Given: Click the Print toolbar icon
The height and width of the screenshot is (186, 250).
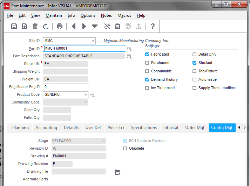Looking at the screenshot, I should tap(60, 26).
